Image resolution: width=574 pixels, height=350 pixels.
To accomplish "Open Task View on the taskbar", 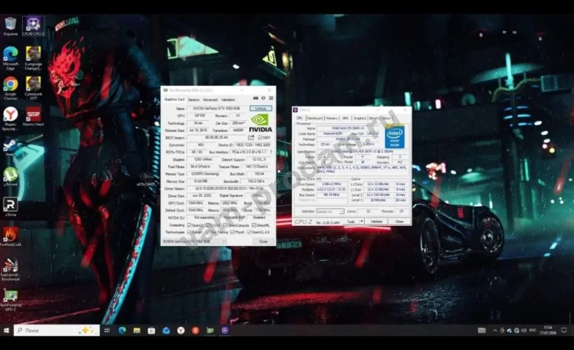I will [x=107, y=330].
